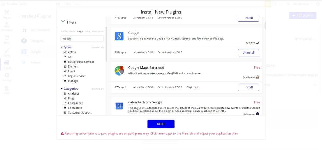Viewport: 322px width, 150px height.
Task: Click the Zeroqode author logo
Action: [x=257, y=114]
